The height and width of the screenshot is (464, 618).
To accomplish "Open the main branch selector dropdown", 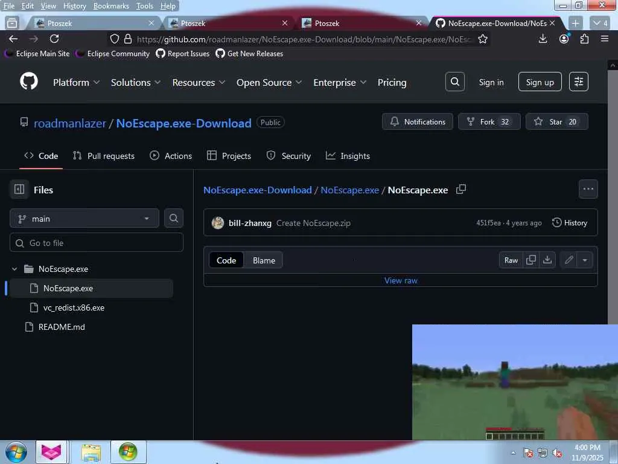I will (x=84, y=218).
